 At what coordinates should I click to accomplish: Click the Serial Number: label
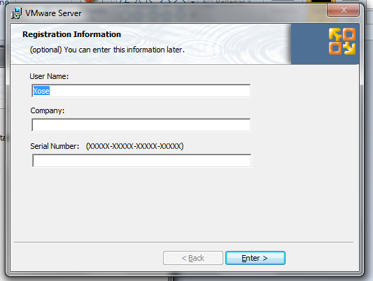(x=55, y=146)
